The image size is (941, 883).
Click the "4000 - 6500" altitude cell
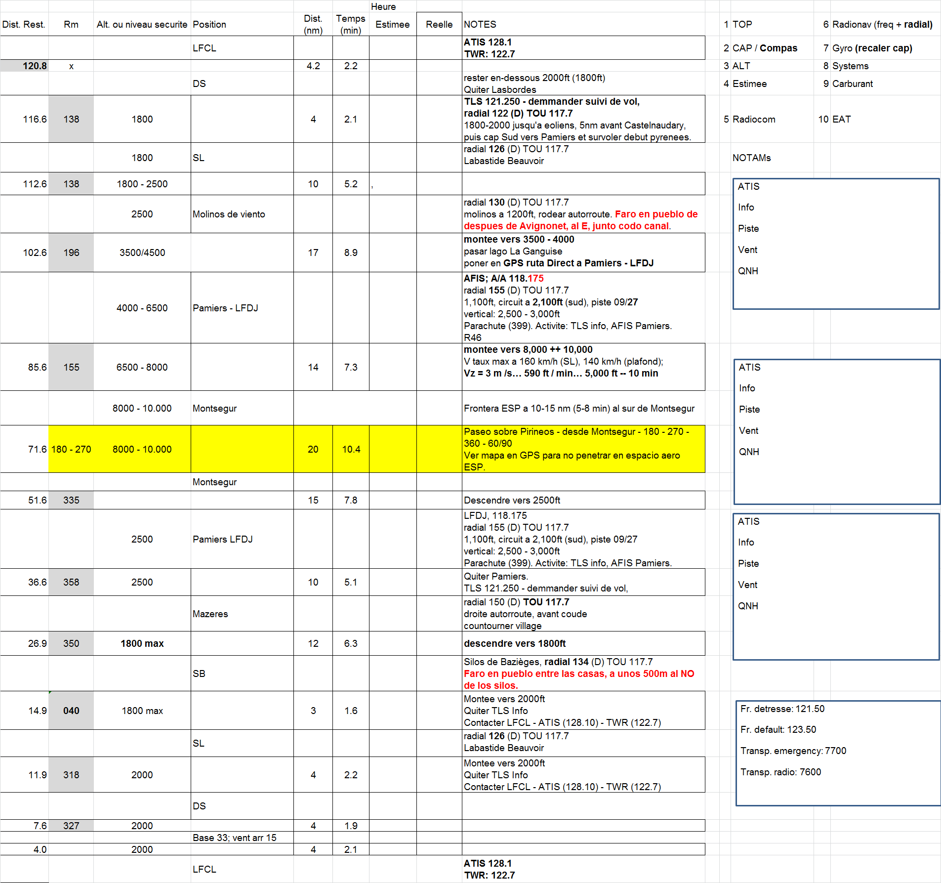coord(142,308)
